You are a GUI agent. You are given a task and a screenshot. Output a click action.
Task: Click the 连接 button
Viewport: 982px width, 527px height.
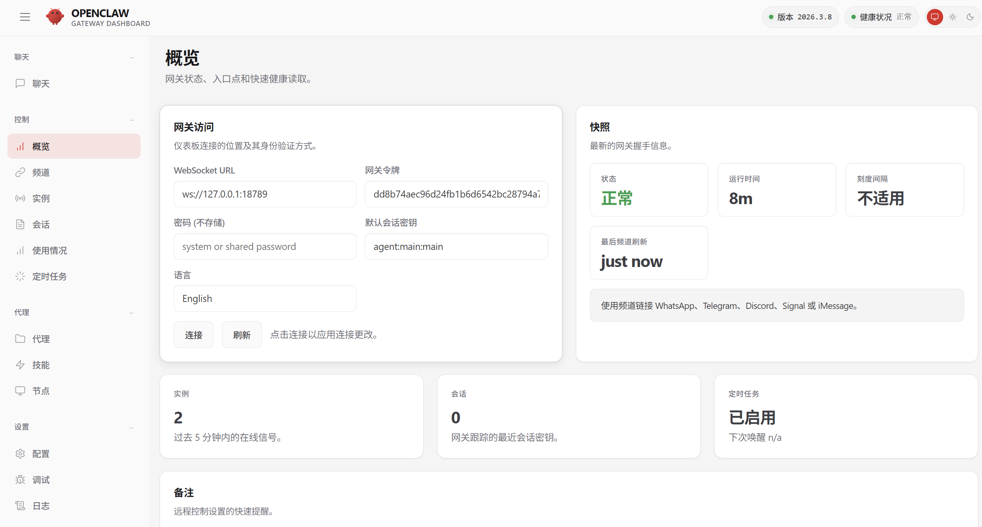[x=194, y=335]
